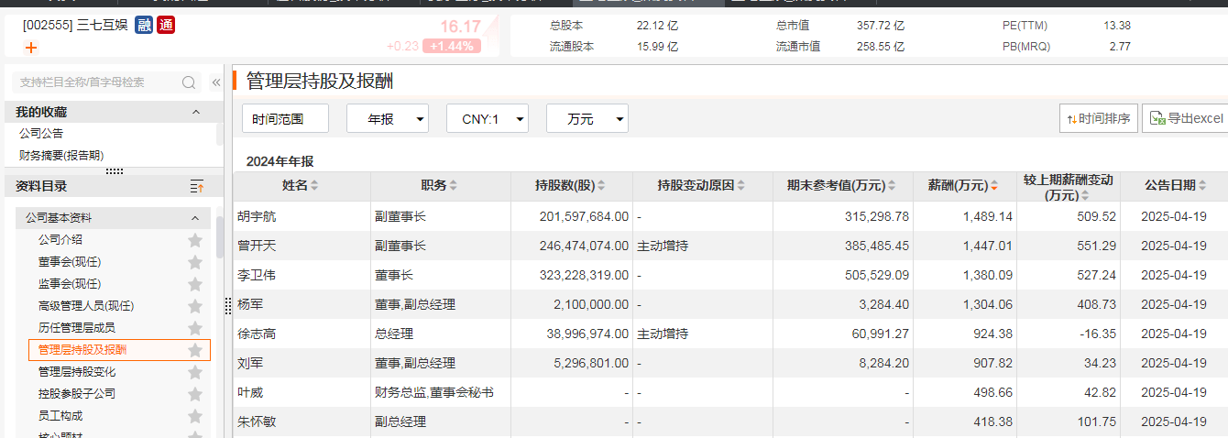Click the 导出excel button

1186,118
